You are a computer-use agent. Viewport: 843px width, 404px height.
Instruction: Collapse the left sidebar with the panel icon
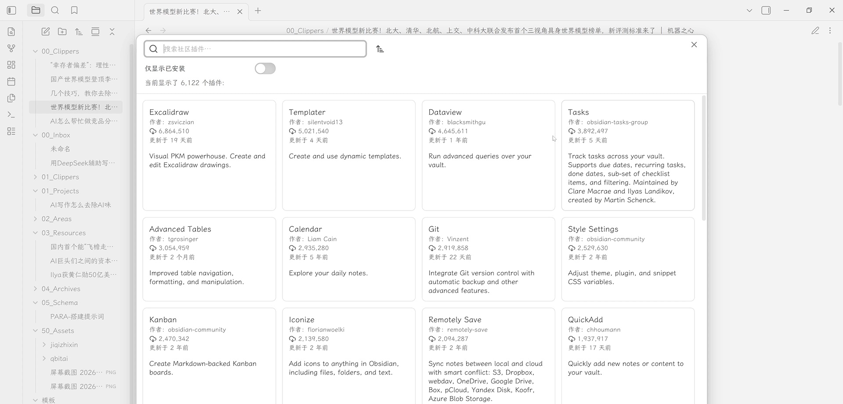(x=12, y=10)
